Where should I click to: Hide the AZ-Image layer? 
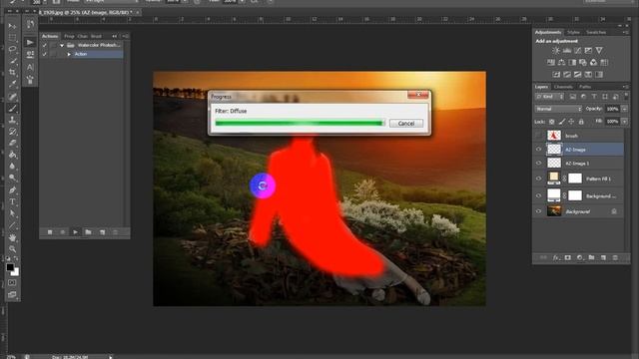pos(539,150)
